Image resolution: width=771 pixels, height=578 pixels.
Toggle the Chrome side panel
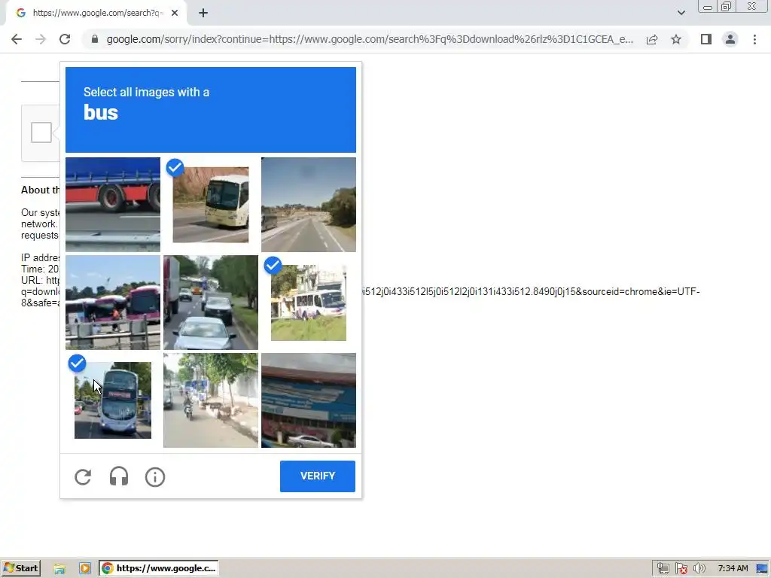coord(706,39)
